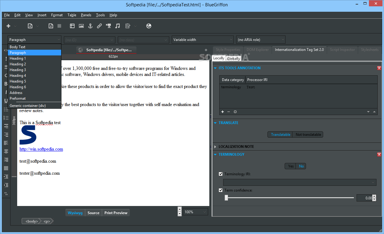Uncheck the Terminology IRI checkbox
Screen dimensions: 384x234
point(221,174)
